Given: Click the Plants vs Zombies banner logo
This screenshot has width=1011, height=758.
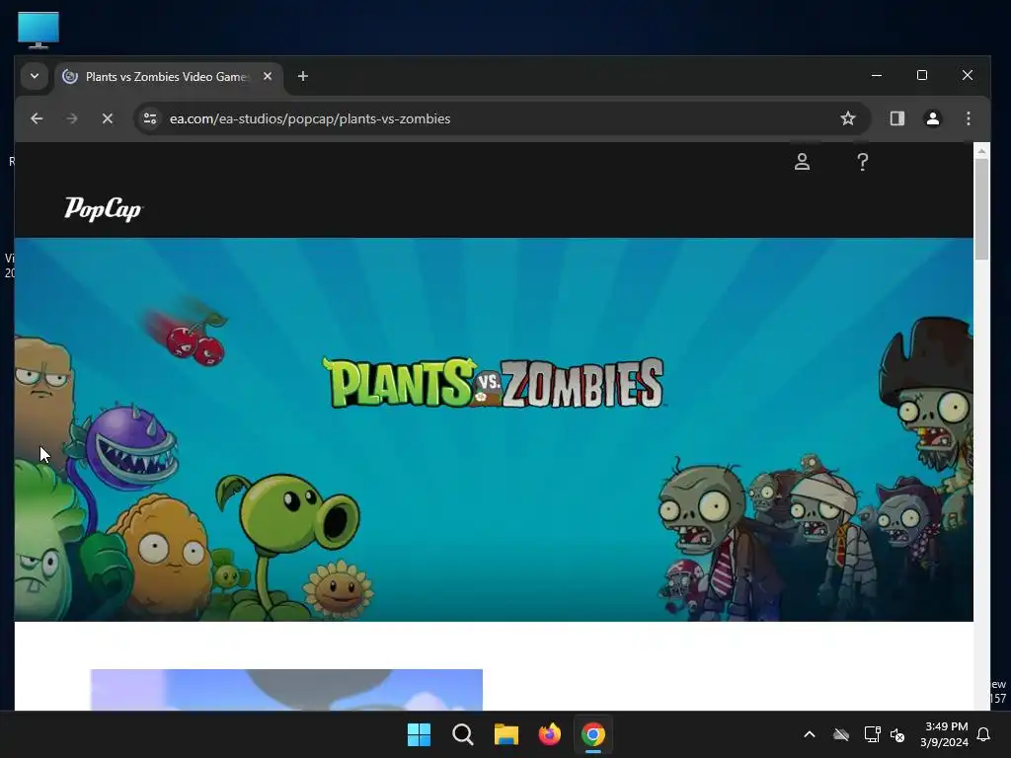Looking at the screenshot, I should (494, 383).
